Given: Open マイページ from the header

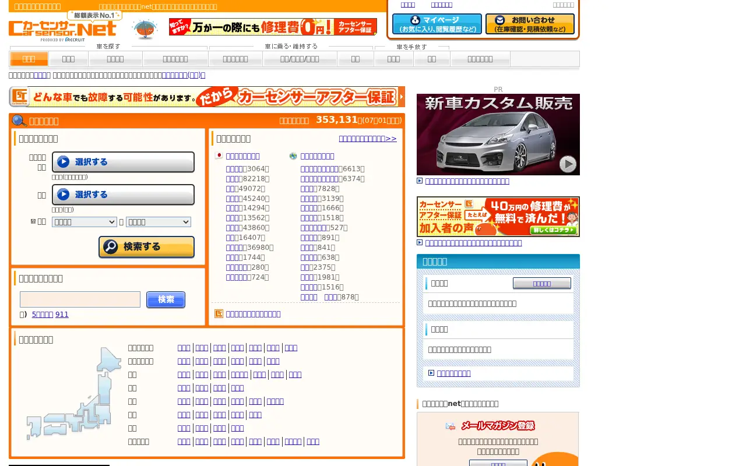Looking at the screenshot, I should 437,24.
